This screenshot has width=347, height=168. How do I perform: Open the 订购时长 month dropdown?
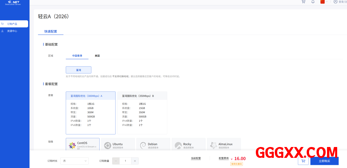[x=74, y=161]
